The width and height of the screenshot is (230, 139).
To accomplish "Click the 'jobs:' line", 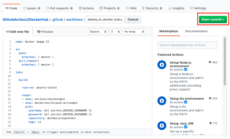I will 20,72.
